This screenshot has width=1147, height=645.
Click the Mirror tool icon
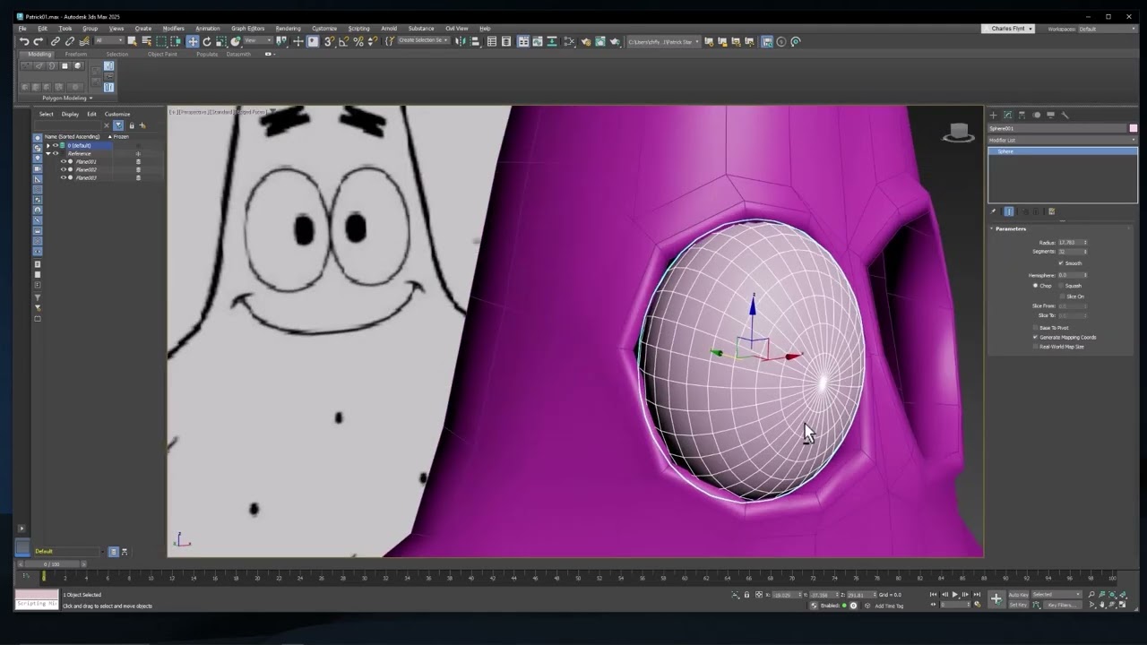[461, 41]
